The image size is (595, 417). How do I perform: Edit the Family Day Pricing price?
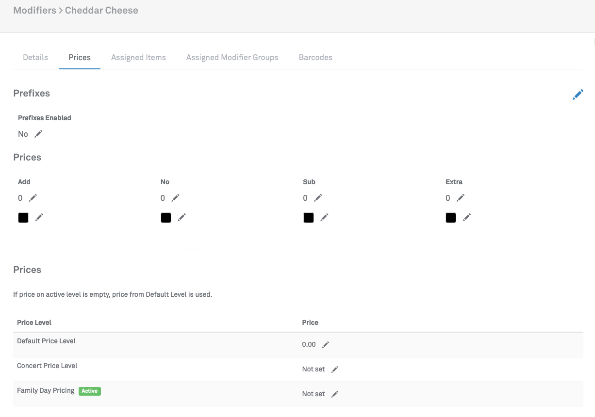pos(334,394)
